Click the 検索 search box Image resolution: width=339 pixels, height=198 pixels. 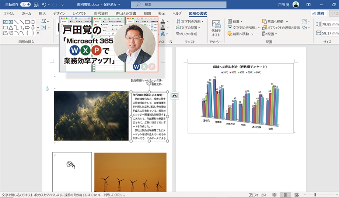[179, 4]
